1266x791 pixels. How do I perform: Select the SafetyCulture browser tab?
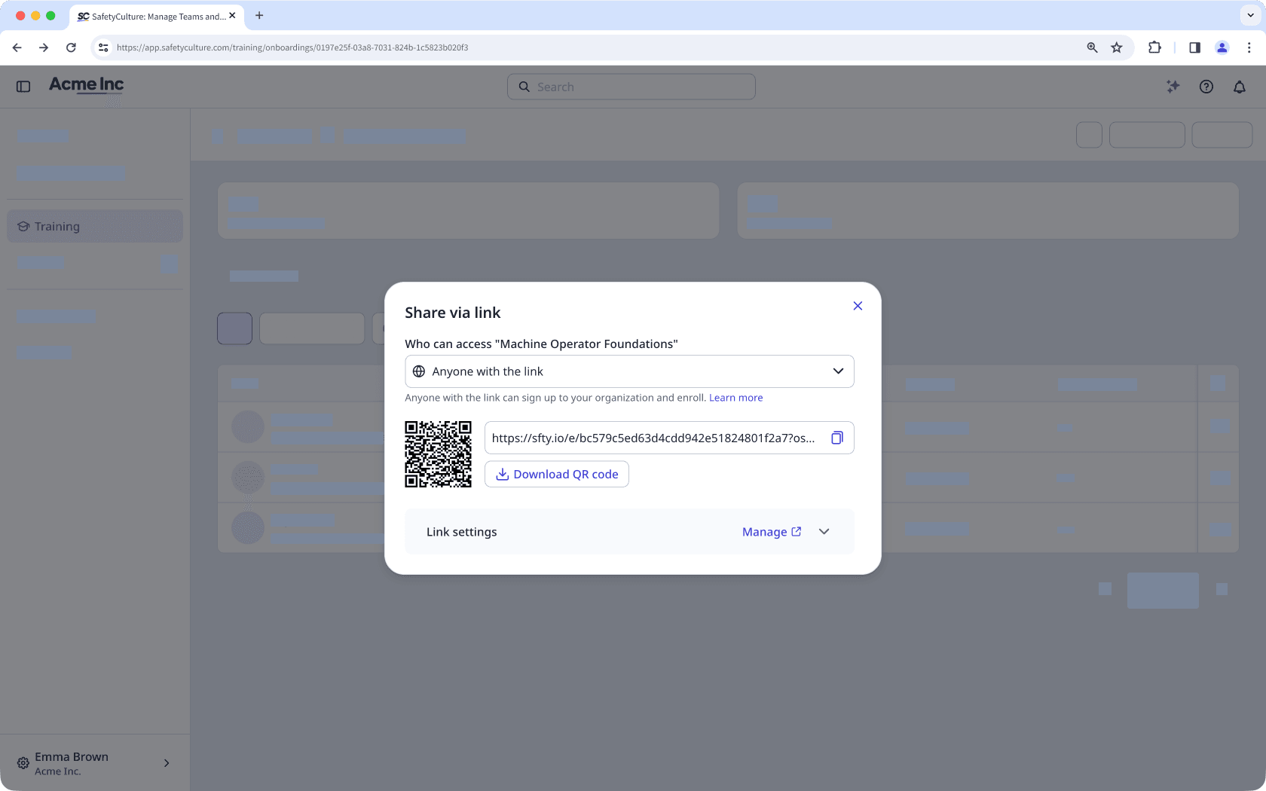click(x=151, y=16)
